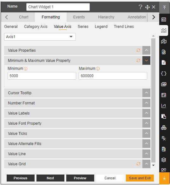Click the help question mark icon
The width and height of the screenshot is (170, 185).
[x=140, y=7]
